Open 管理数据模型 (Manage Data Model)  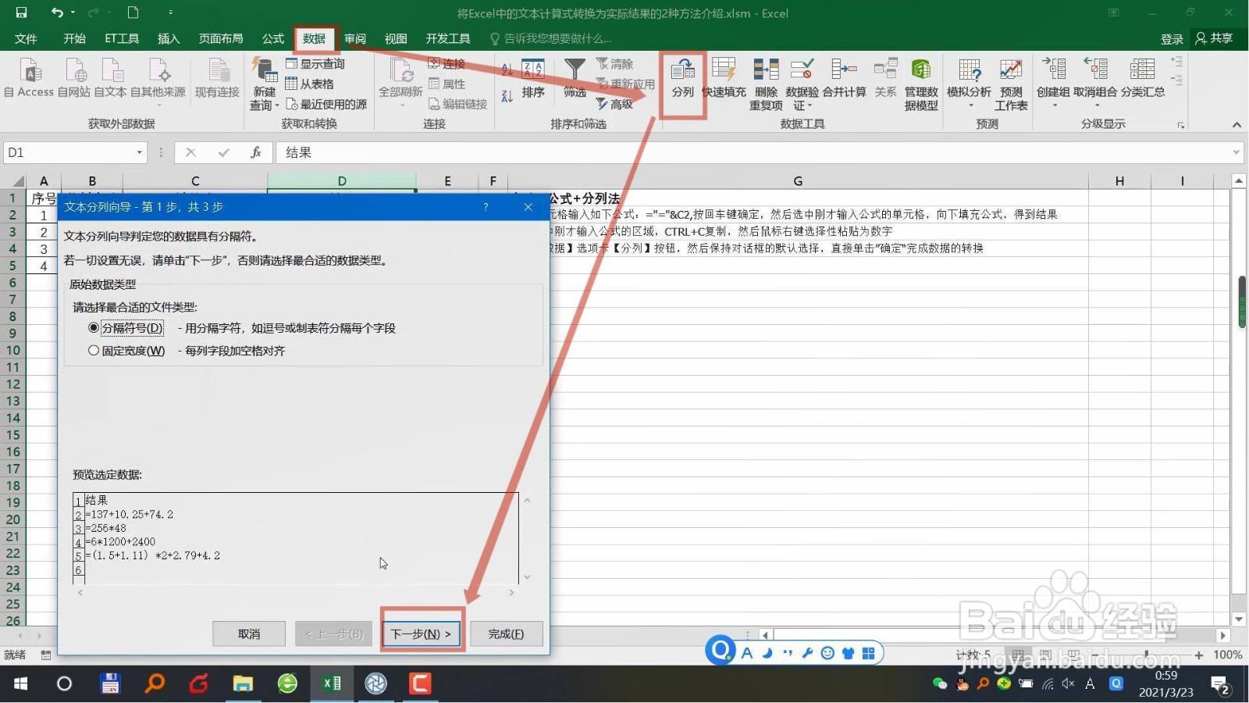coord(921,82)
